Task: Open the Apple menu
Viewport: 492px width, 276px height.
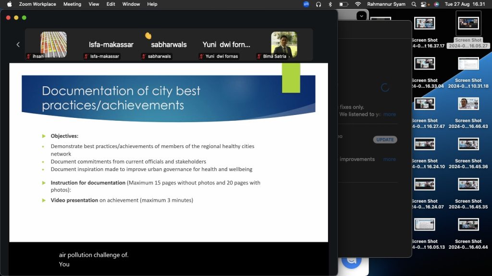Action: [10, 4]
